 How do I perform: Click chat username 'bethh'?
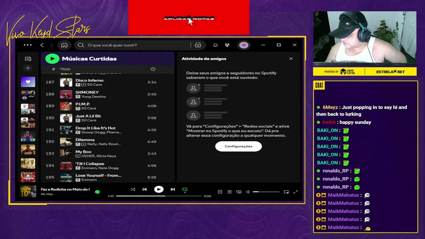[329, 122]
